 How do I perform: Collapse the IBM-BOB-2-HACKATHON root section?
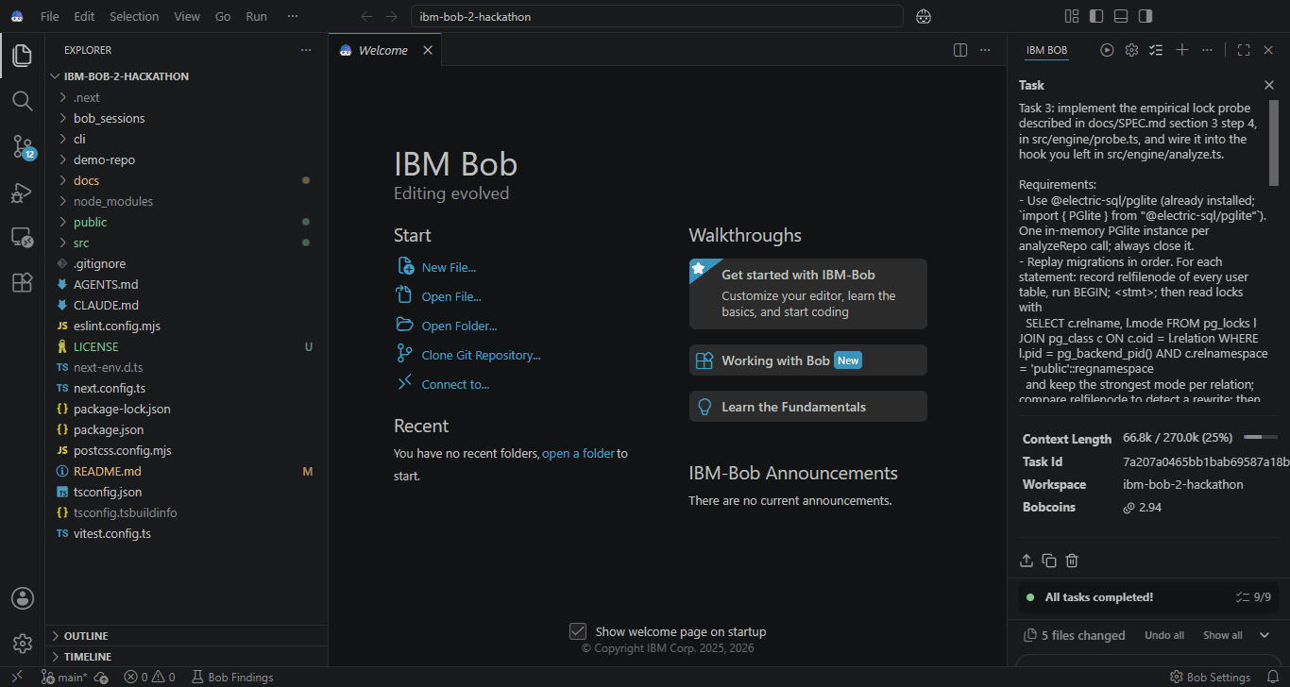(186, 76)
